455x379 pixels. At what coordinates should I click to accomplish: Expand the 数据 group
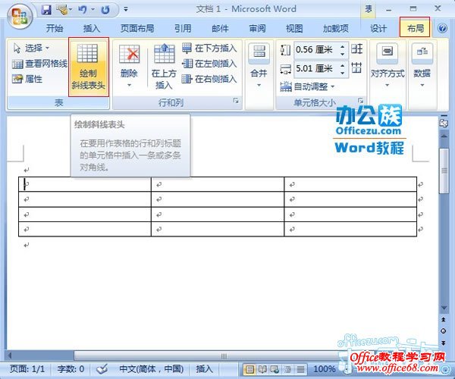(x=422, y=66)
